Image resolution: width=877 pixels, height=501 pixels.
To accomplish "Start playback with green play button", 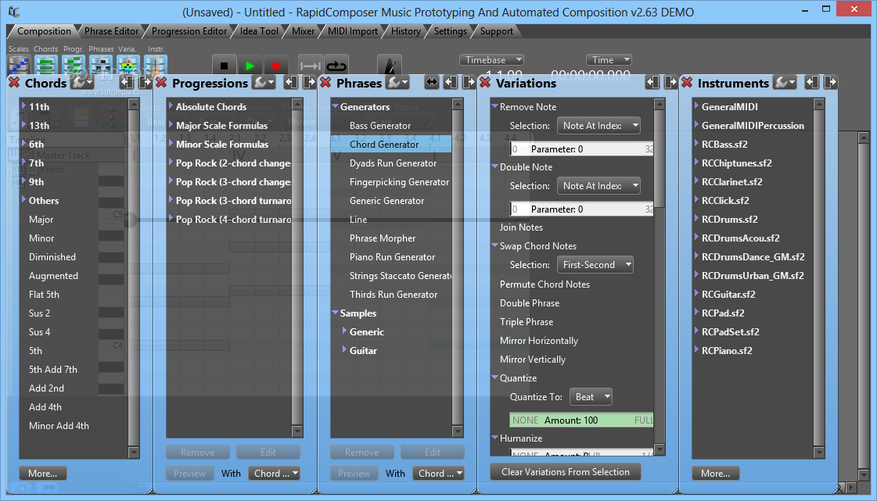I will pyautogui.click(x=250, y=66).
